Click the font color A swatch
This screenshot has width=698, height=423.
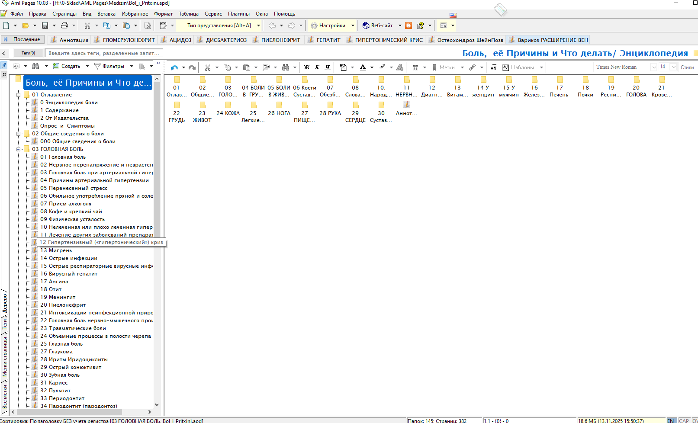pos(363,67)
